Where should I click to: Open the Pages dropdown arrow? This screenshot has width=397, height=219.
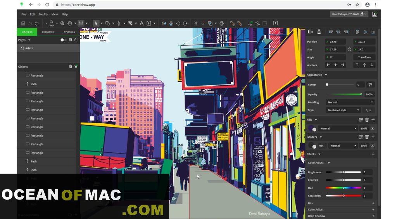pyautogui.click(x=29, y=40)
